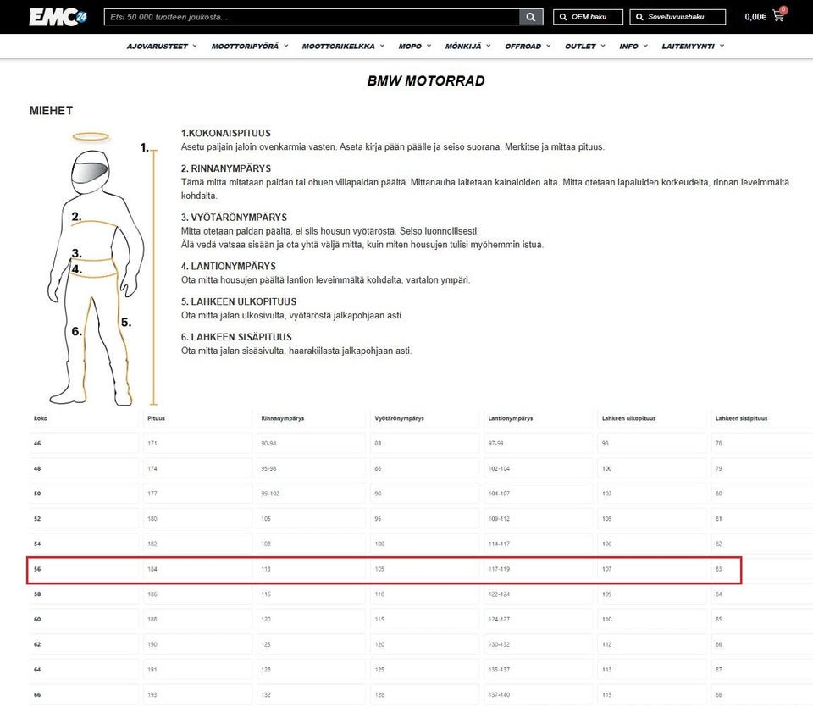Click the Lantionympärys column header

510,418
